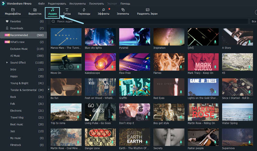Image resolution: width=257 pixels, height=151 pixels.
Task: Download the Danger zone track
Action: pyautogui.click(x=112, y=142)
